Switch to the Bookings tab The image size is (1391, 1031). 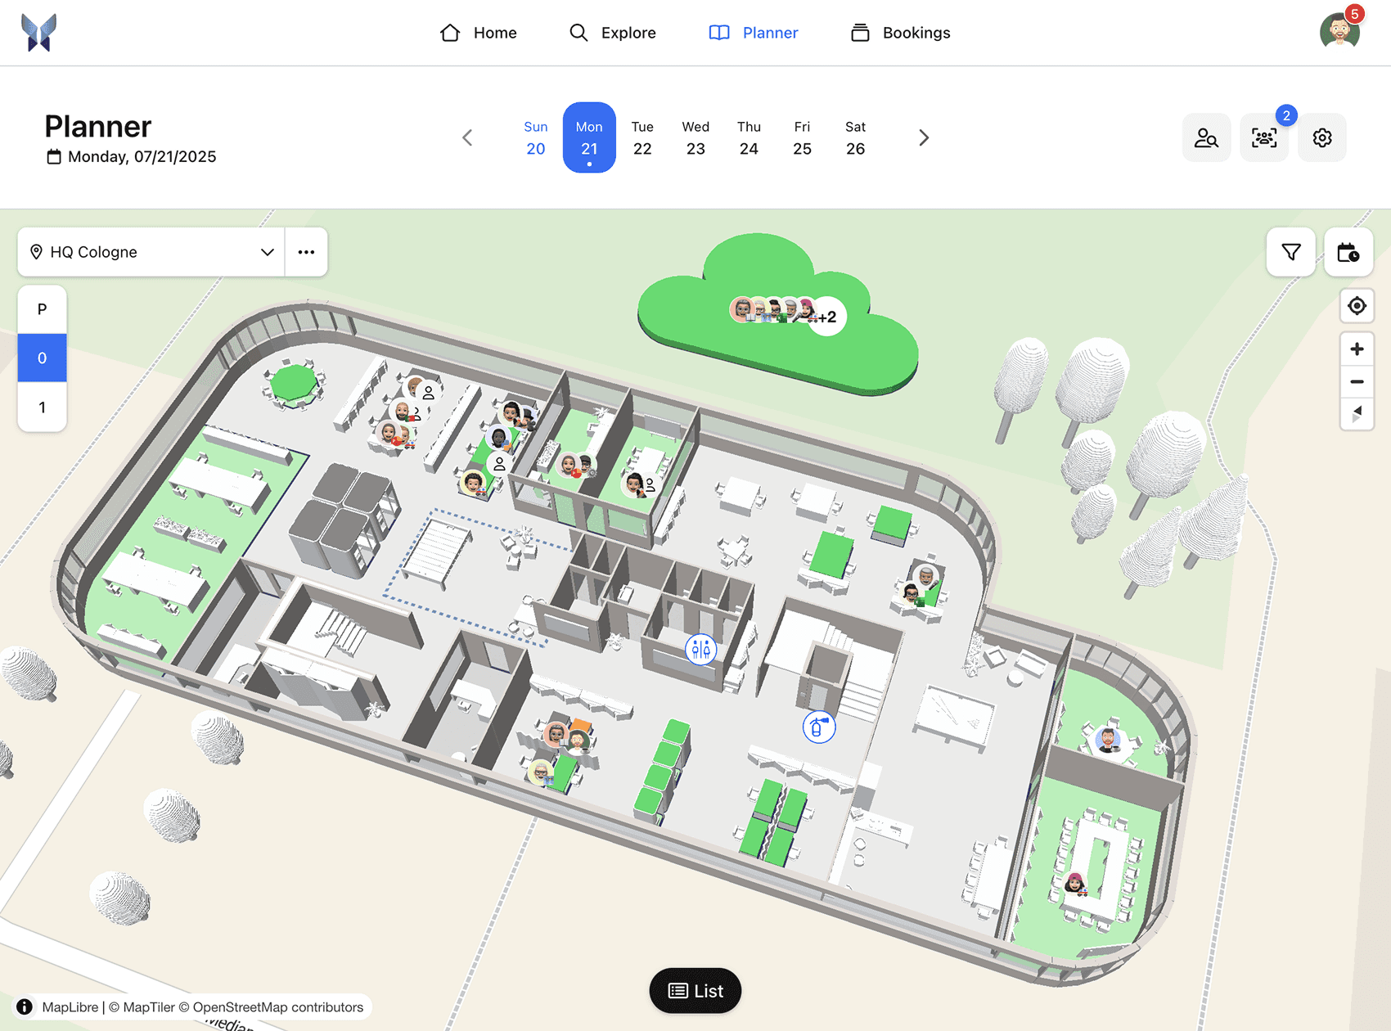click(899, 33)
